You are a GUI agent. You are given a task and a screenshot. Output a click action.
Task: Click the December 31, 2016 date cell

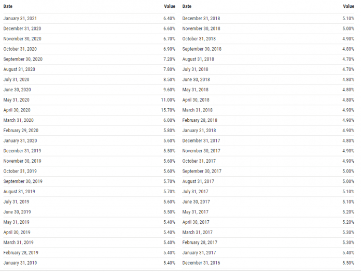tap(201, 263)
